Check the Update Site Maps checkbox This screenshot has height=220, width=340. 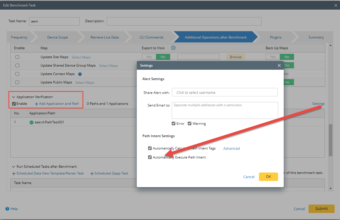(17, 57)
